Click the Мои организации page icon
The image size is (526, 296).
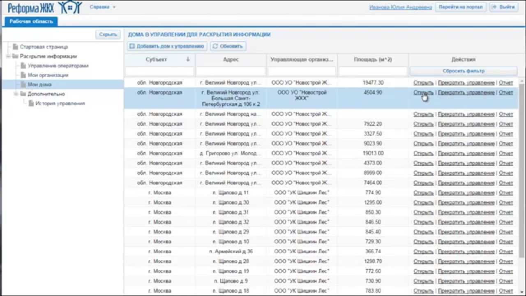(x=23, y=75)
